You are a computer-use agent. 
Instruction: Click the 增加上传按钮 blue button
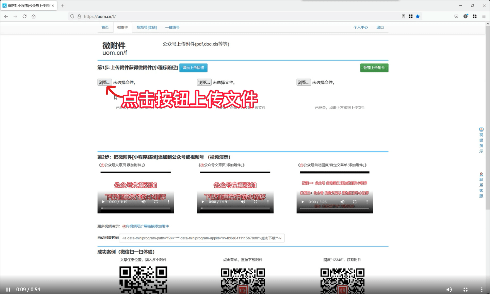pos(193,68)
